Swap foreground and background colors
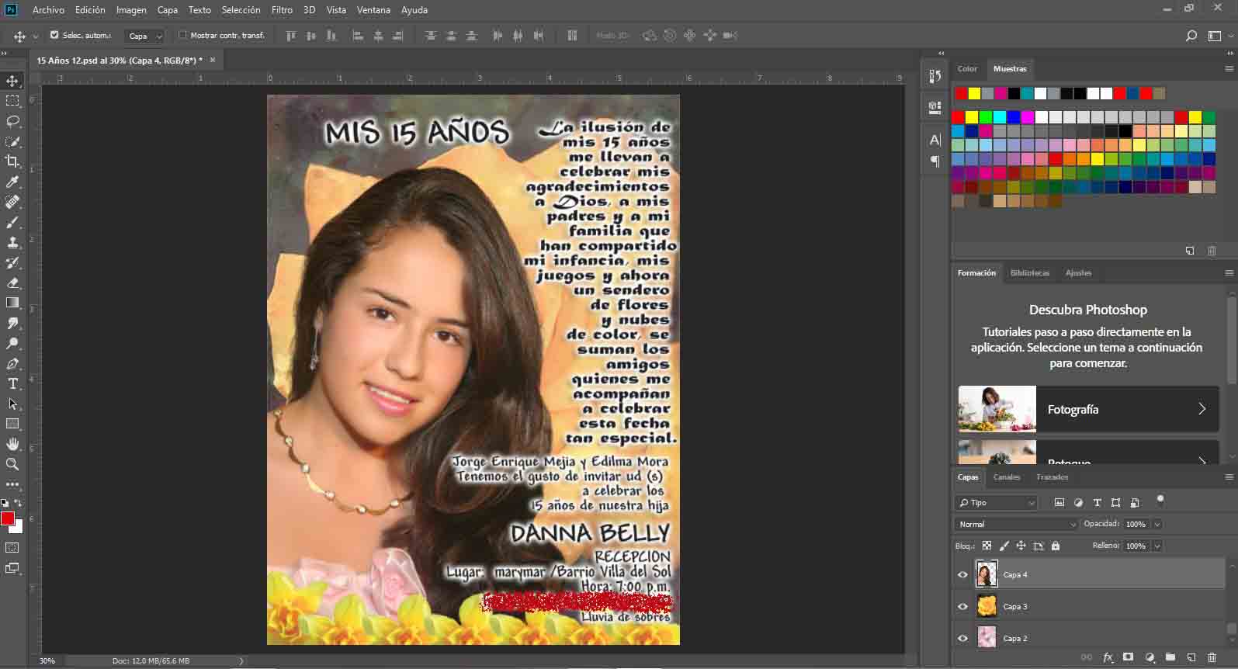 tap(19, 504)
